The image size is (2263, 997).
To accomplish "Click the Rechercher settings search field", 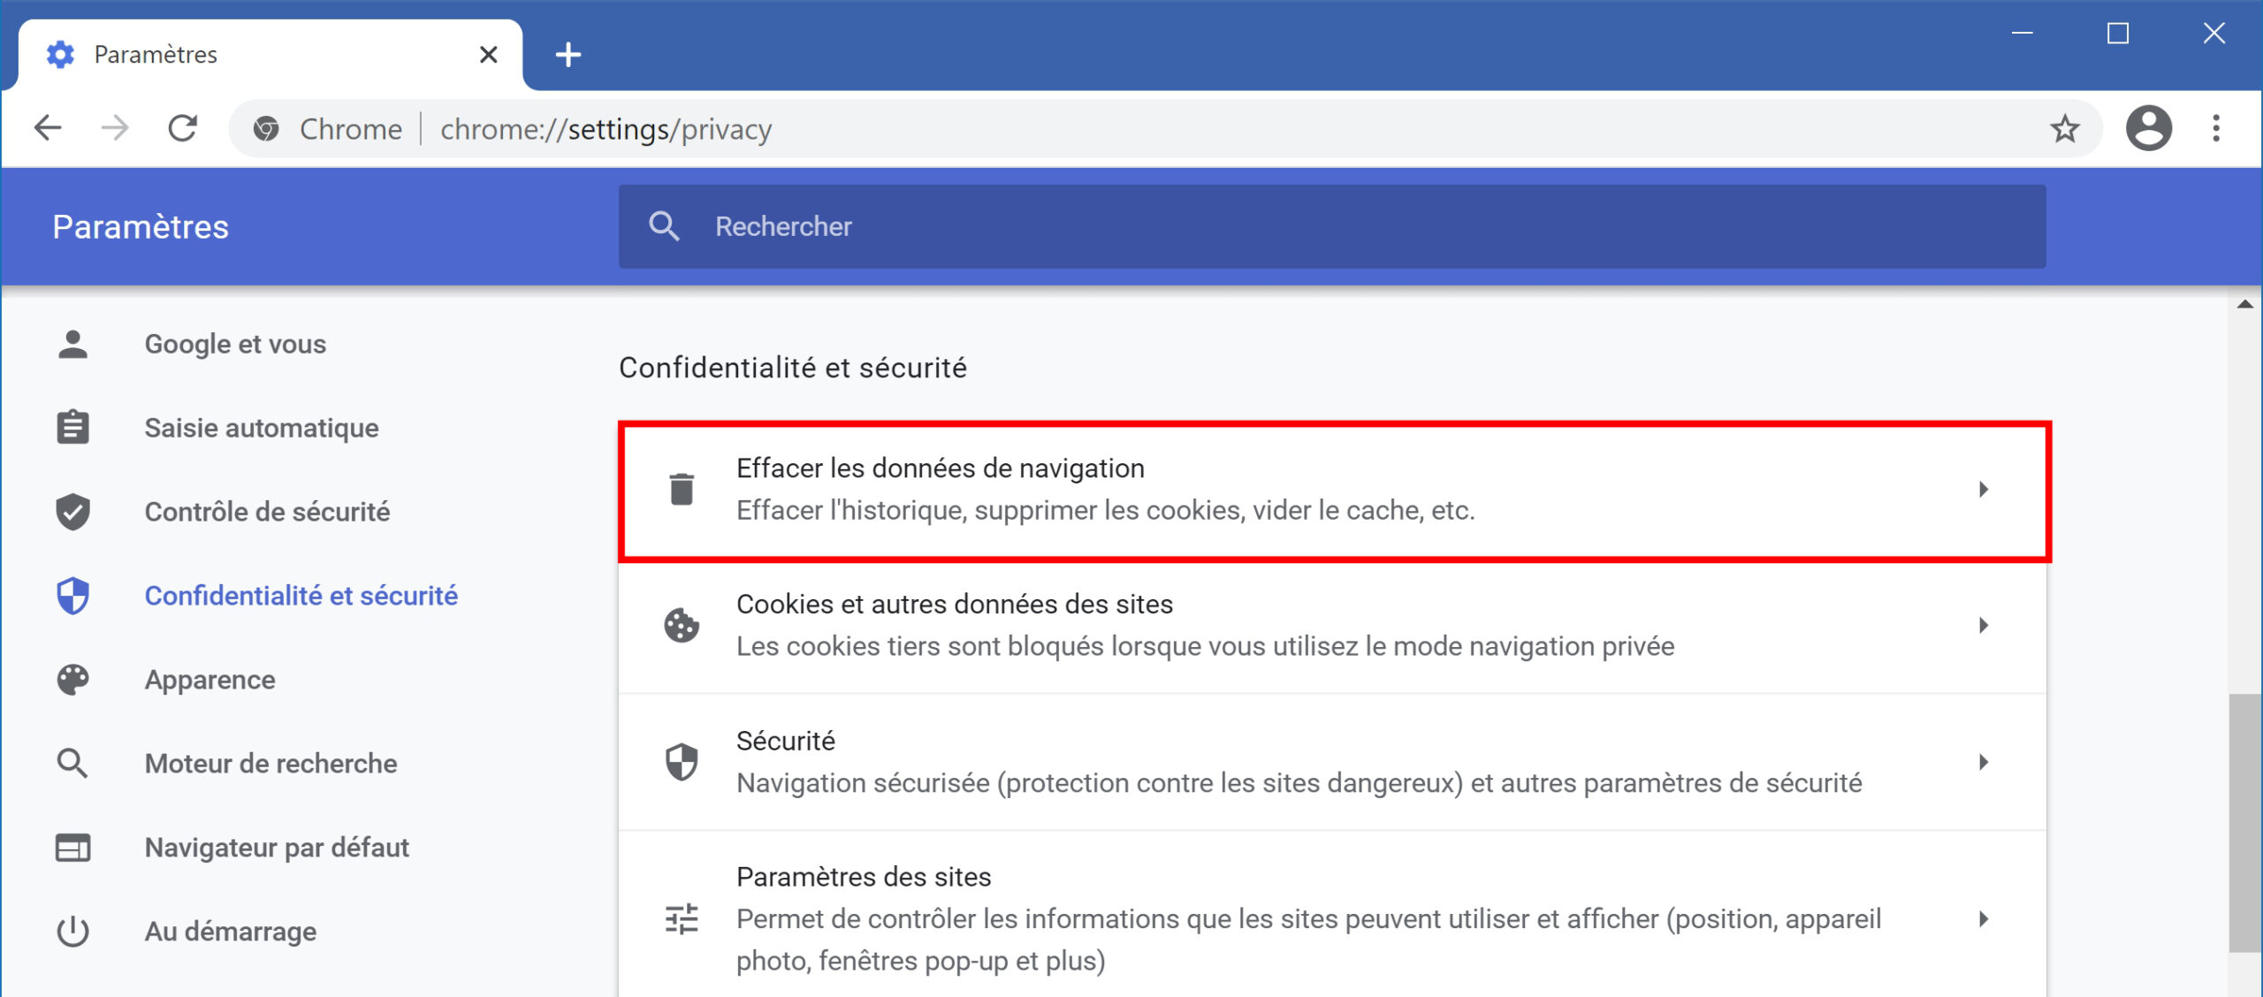I will (x=1331, y=226).
